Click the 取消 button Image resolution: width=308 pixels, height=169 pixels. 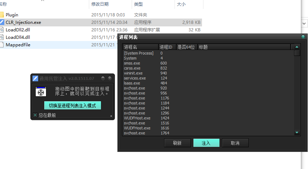[x=235, y=143]
